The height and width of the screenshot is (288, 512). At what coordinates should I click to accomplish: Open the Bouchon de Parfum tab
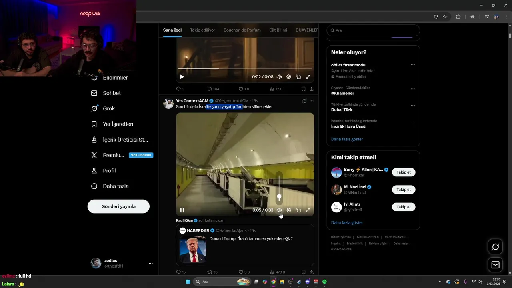242,30
